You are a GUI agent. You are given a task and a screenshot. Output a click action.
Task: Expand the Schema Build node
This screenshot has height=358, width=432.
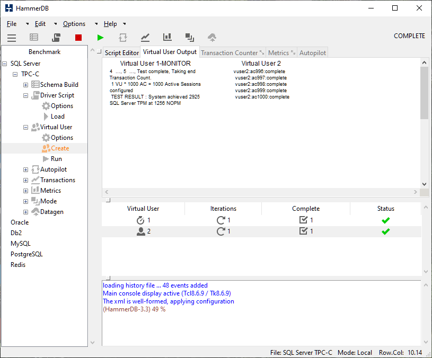pyautogui.click(x=25, y=85)
